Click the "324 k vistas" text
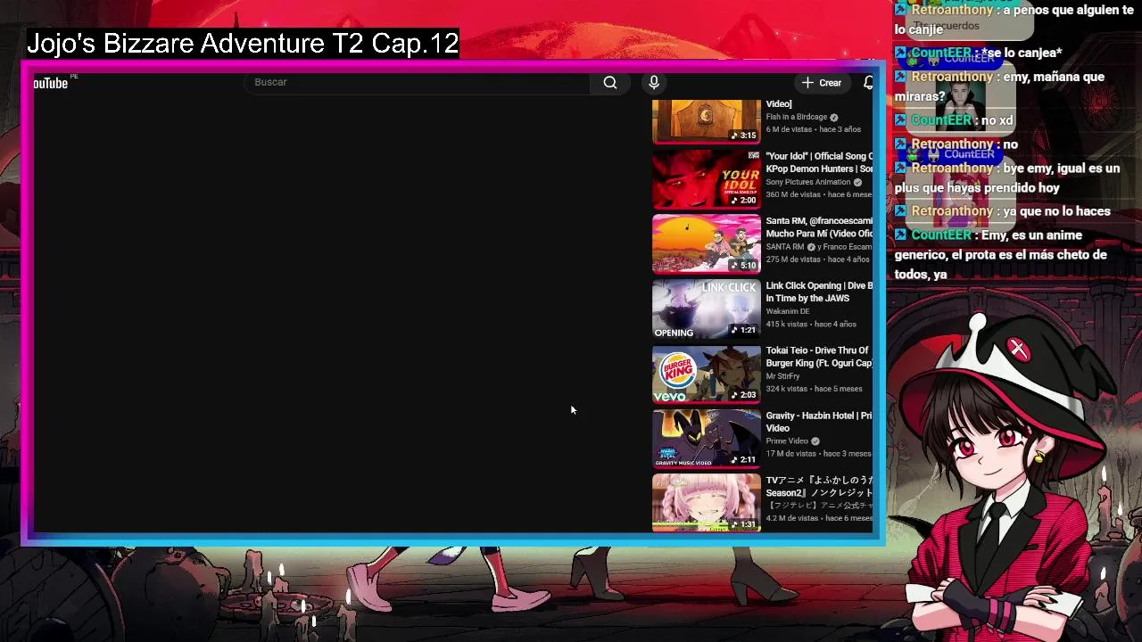The width and height of the screenshot is (1142, 642). pyautogui.click(x=787, y=389)
